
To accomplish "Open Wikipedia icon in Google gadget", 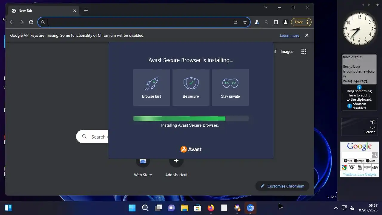I will point(352,168).
